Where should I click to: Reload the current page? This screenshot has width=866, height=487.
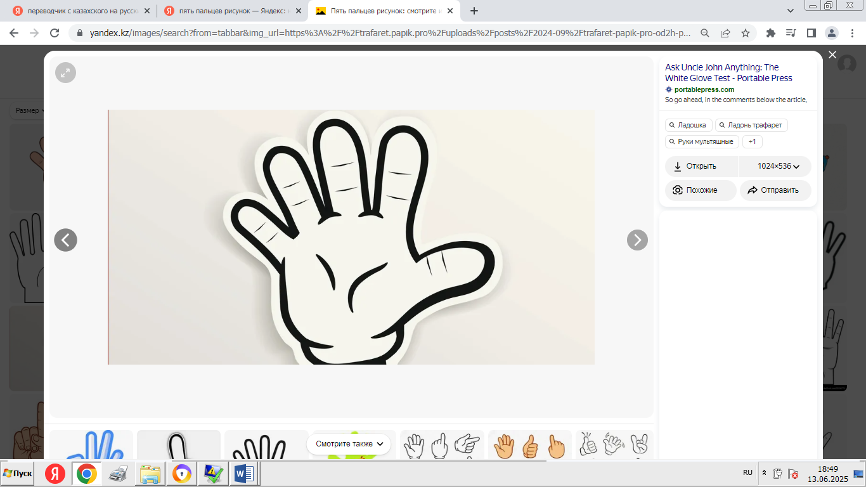coord(55,33)
